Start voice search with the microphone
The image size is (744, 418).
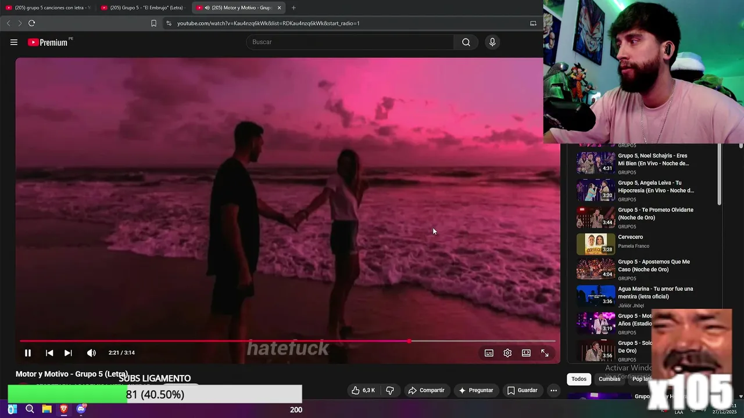492,42
